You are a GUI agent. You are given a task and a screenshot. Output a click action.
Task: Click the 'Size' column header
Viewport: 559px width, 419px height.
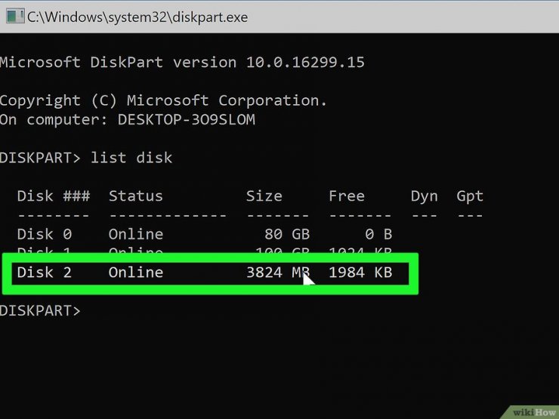click(x=264, y=196)
